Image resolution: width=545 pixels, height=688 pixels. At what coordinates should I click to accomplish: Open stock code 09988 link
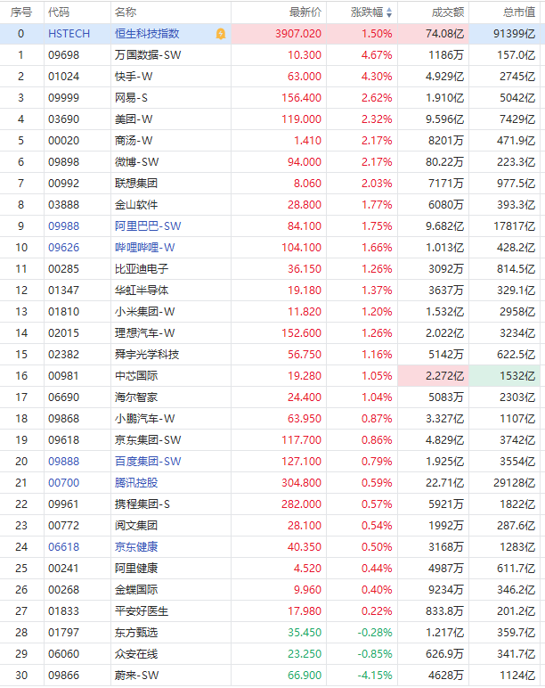[63, 226]
